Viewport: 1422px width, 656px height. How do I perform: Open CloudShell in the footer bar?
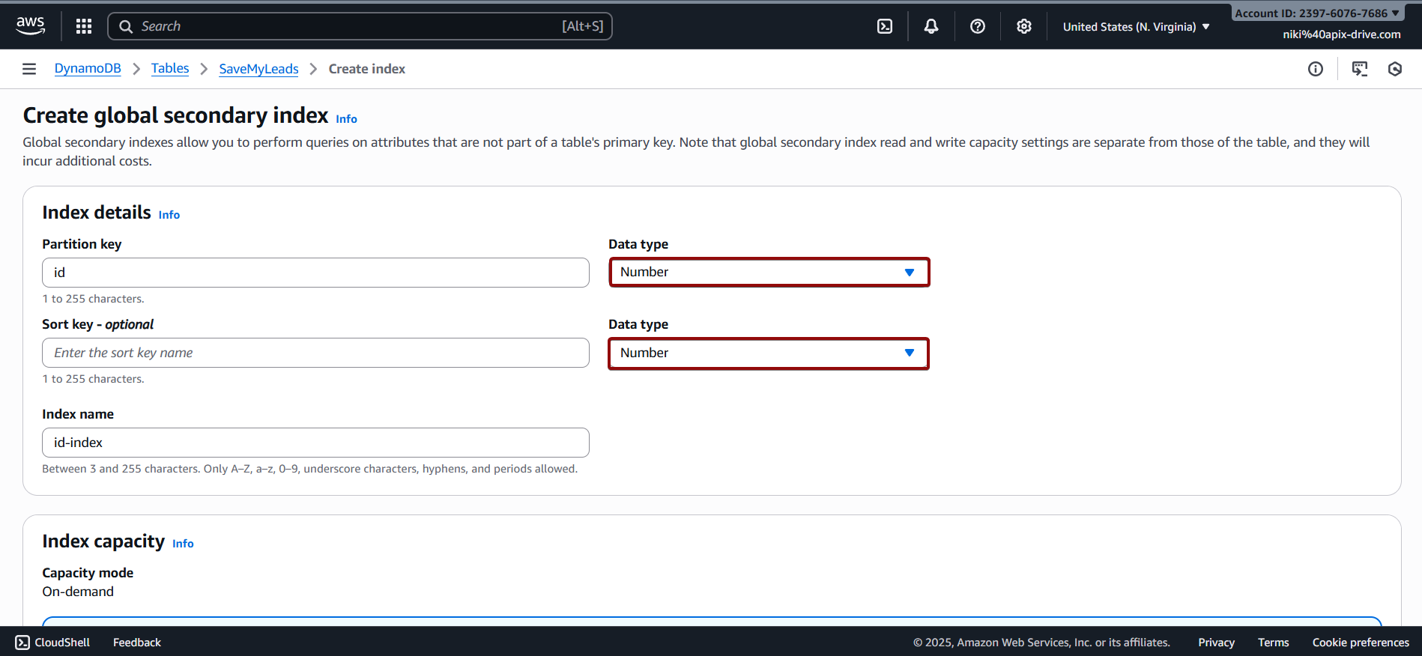[x=52, y=643]
